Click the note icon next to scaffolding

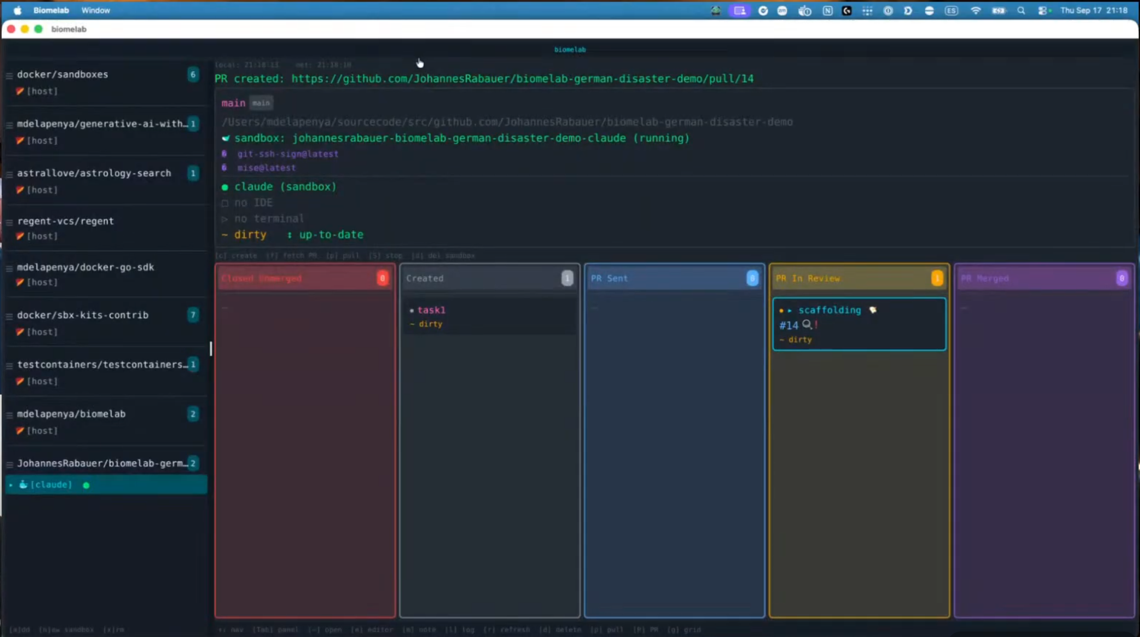click(x=873, y=310)
